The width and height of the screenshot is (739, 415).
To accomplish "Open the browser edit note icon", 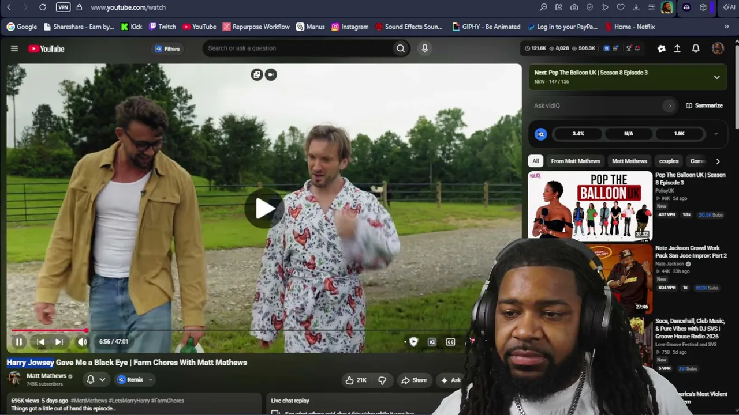I will pyautogui.click(x=559, y=7).
